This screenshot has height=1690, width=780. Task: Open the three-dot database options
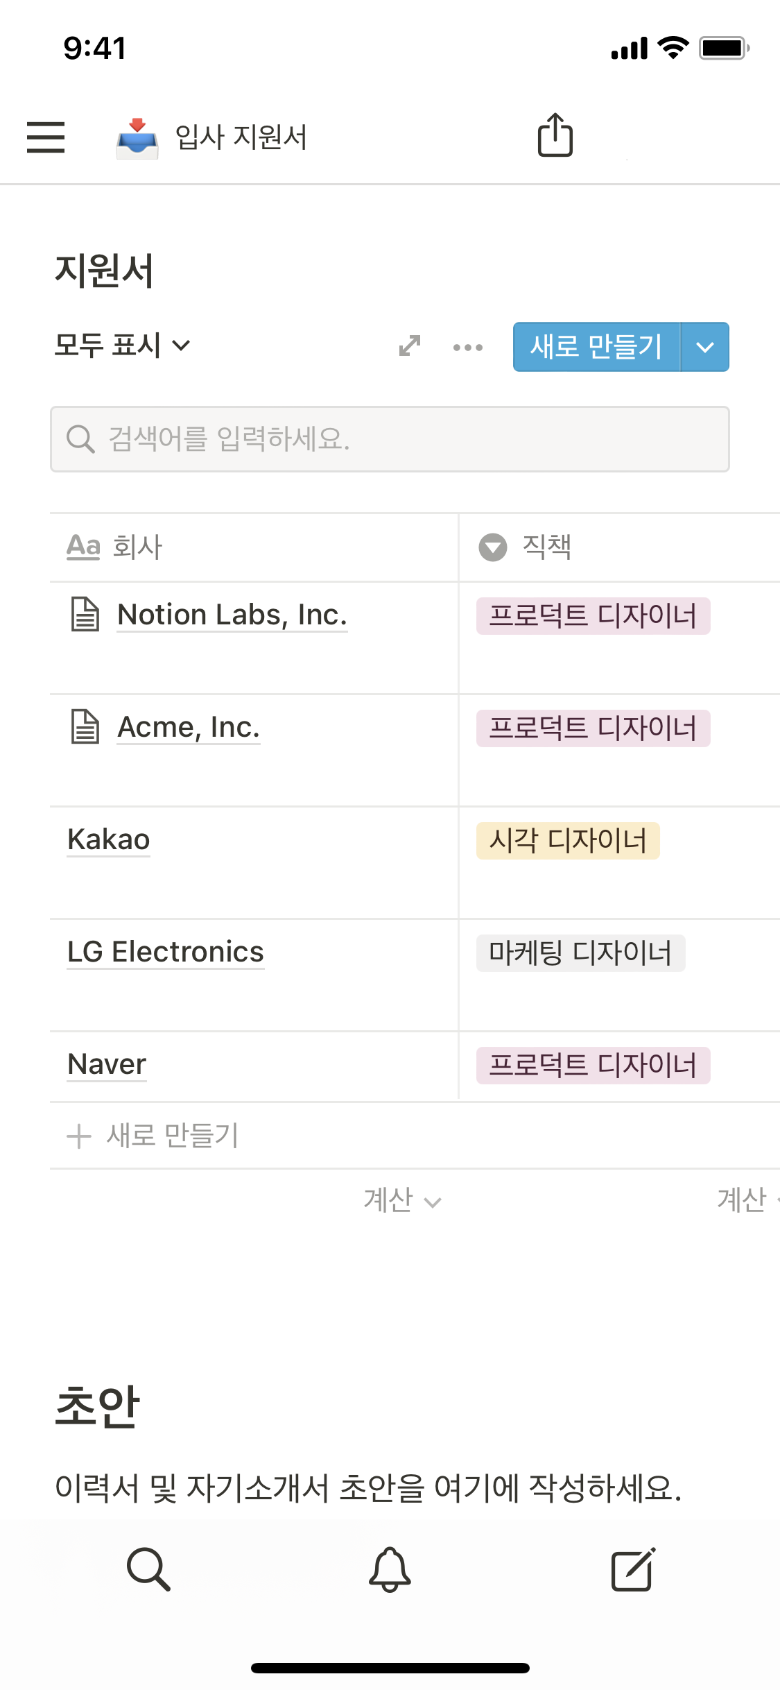[468, 347]
